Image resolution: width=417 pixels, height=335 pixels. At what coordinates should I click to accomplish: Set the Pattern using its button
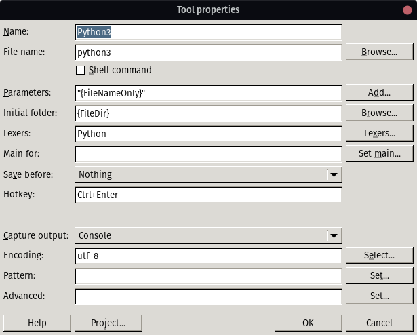378,275
